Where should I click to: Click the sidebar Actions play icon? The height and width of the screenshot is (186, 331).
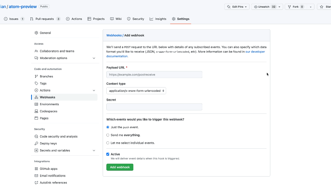[x=36, y=90]
